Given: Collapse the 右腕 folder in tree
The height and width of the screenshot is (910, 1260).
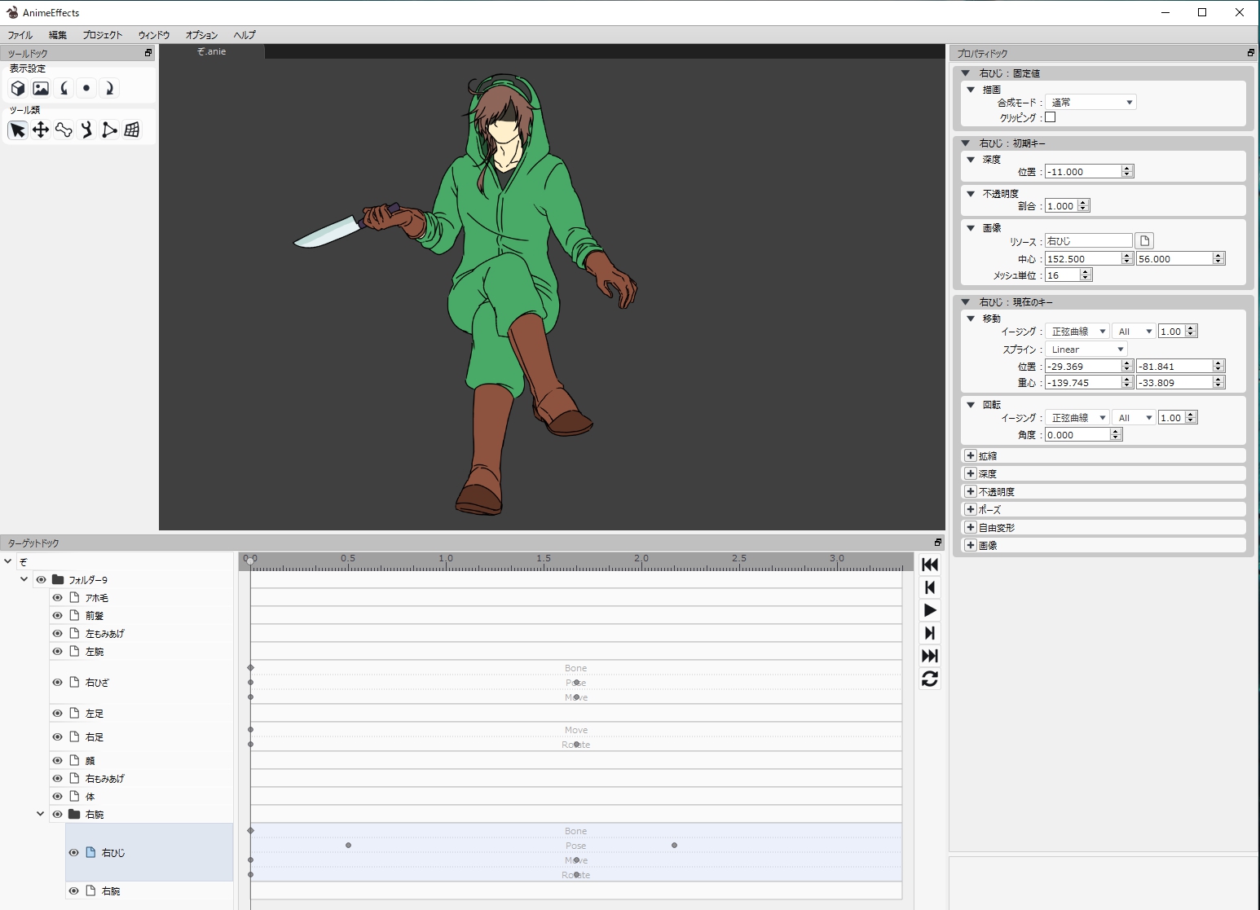Looking at the screenshot, I should click(x=40, y=814).
